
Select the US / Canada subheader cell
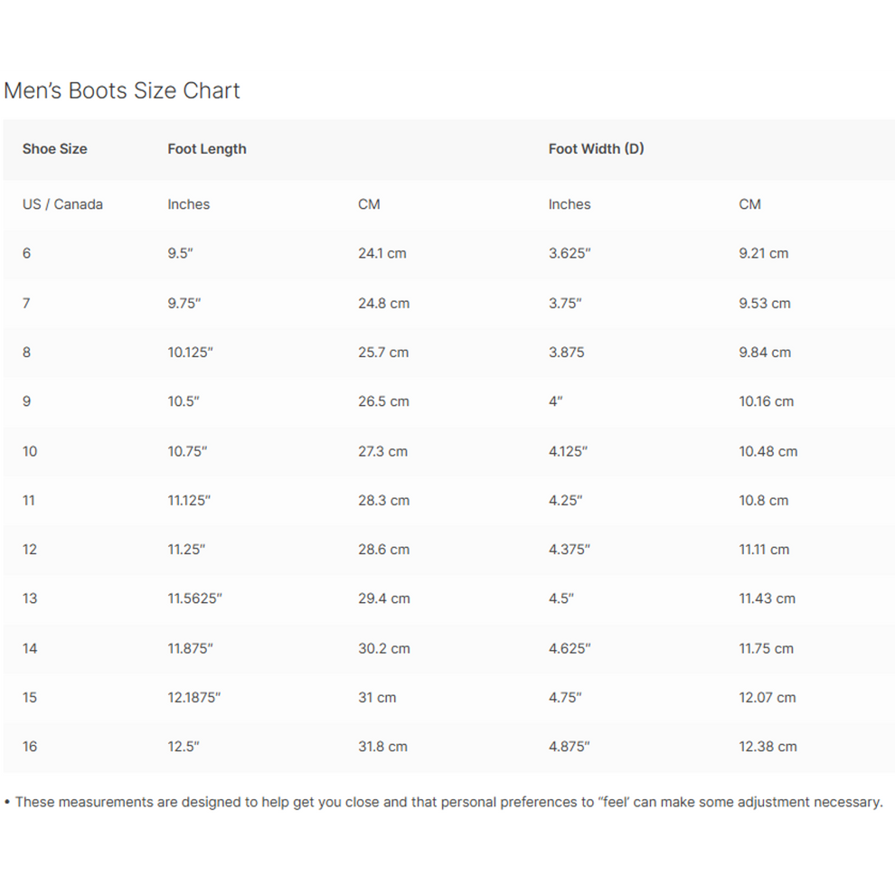click(x=62, y=204)
